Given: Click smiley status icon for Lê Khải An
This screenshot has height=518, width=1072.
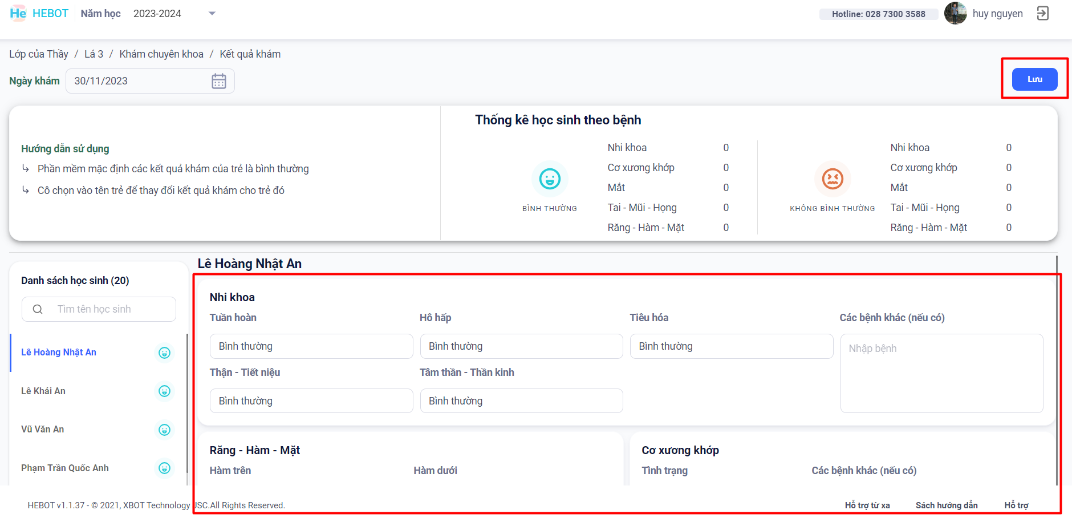Looking at the screenshot, I should click(164, 391).
